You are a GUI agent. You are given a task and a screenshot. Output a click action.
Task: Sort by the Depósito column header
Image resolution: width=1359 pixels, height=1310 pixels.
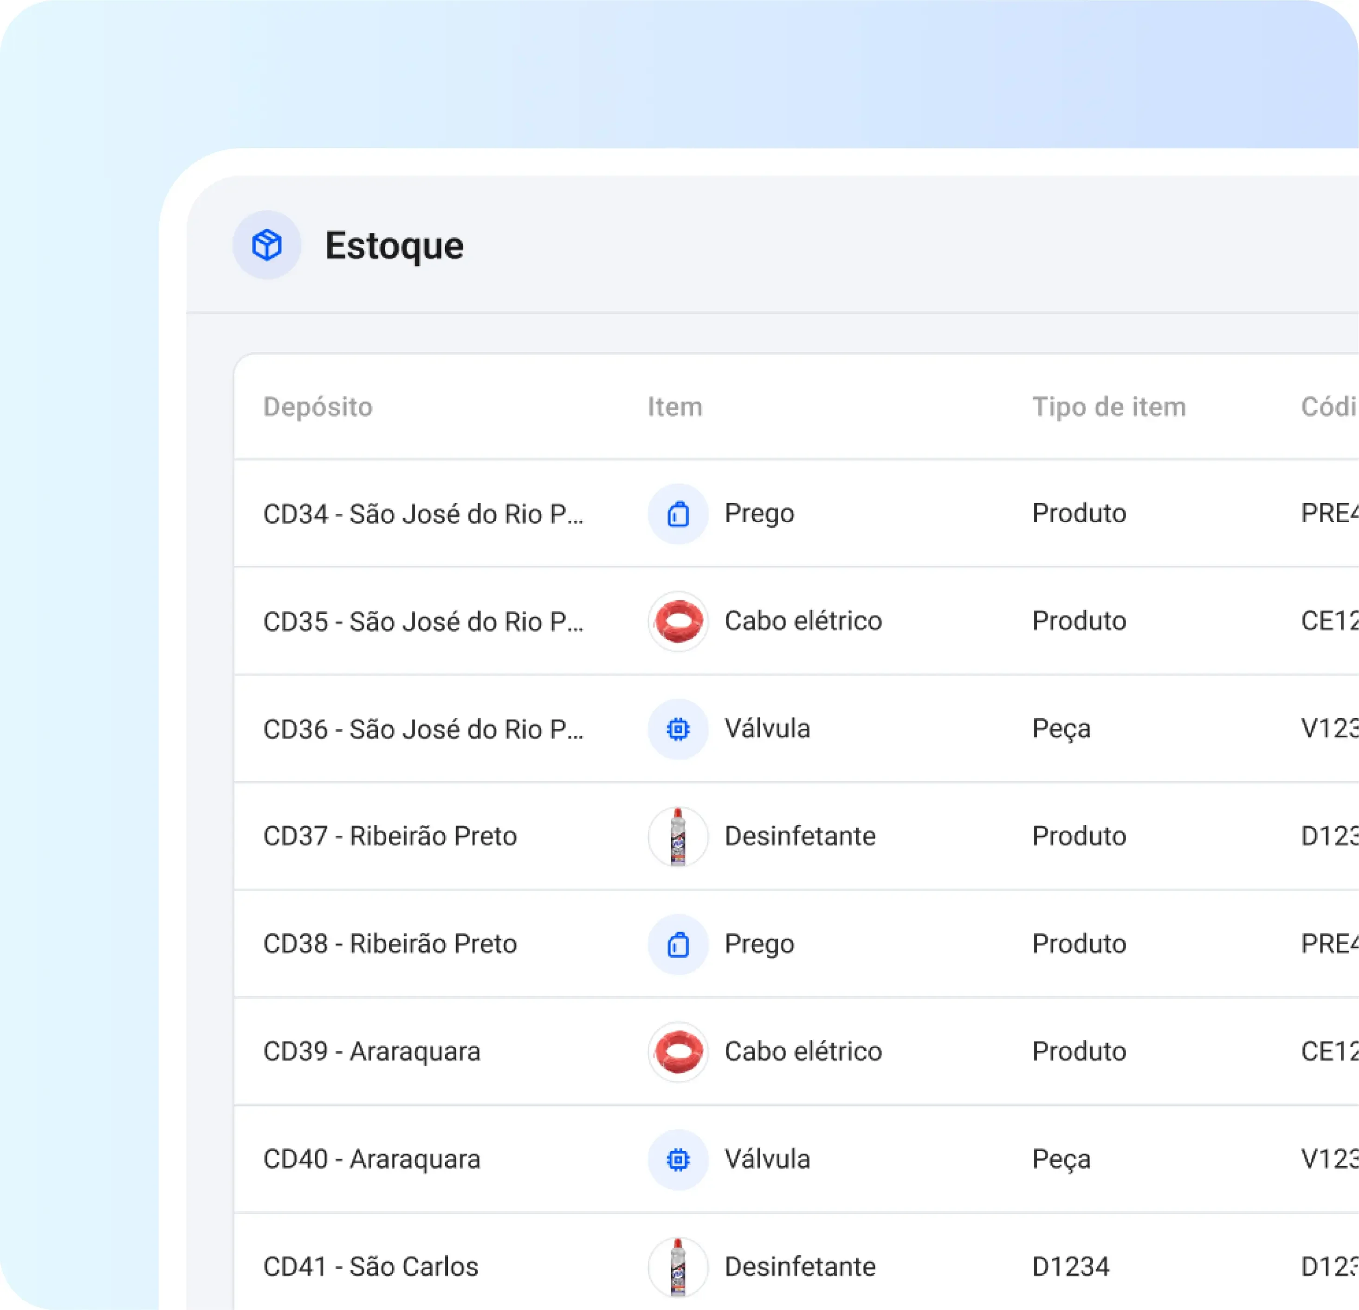coord(317,407)
